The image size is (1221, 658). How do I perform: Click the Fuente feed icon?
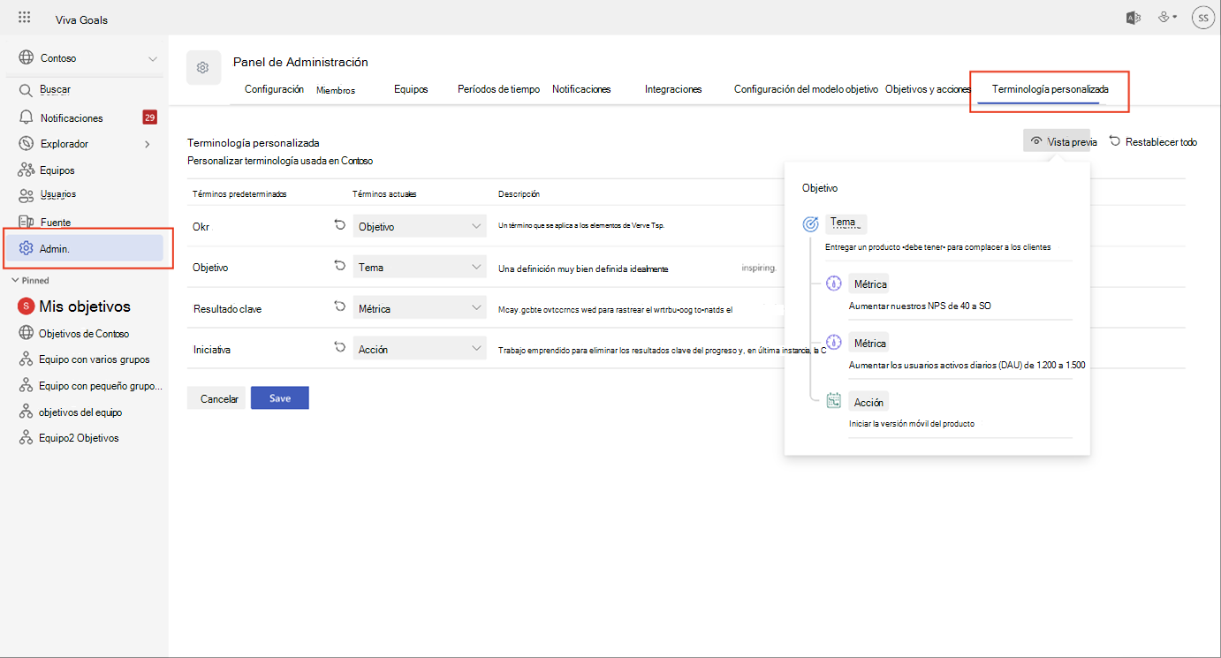coord(27,223)
